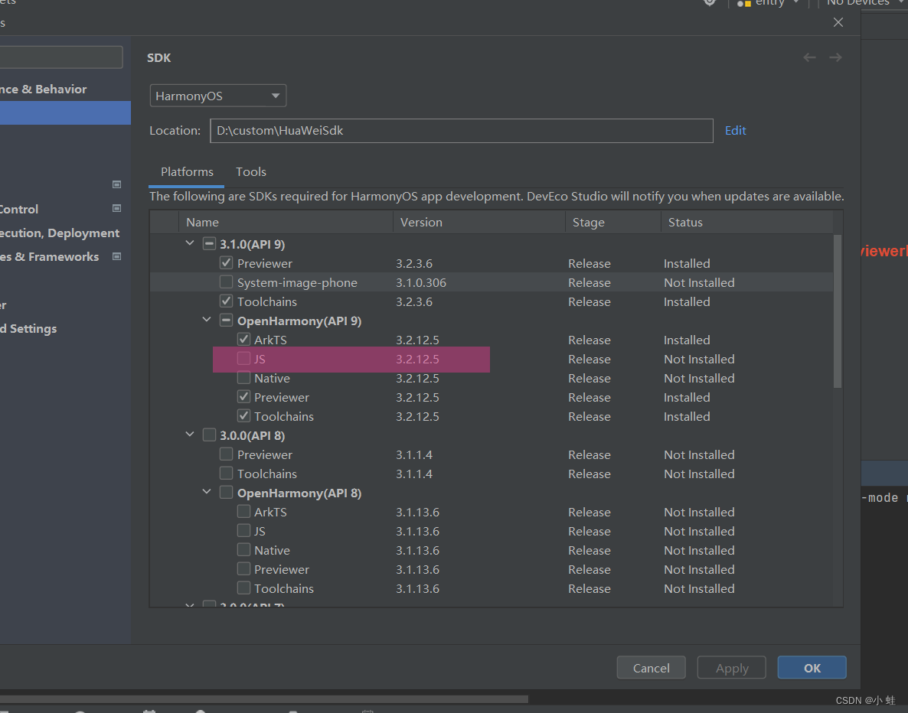Click the back arrow navigation icon
The width and height of the screenshot is (908, 713).
[x=809, y=57]
